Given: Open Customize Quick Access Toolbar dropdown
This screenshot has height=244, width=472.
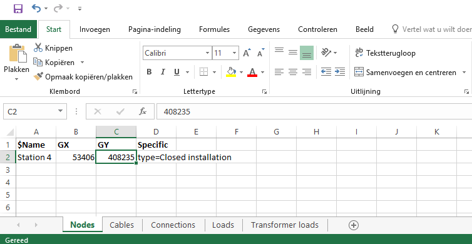Looking at the screenshot, I should tap(80, 9).
